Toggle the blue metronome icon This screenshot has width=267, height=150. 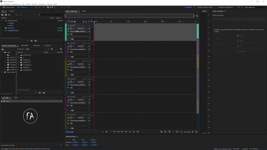tap(89, 21)
